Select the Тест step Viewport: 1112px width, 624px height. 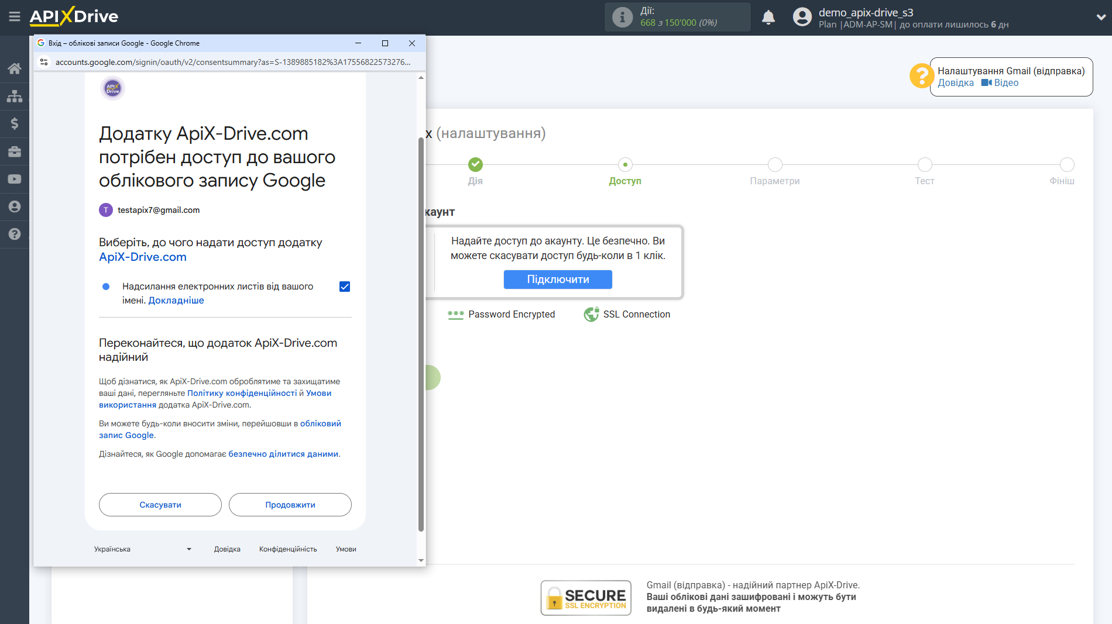[x=925, y=164]
